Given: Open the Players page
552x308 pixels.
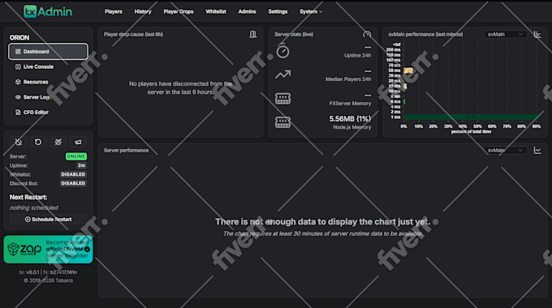Looking at the screenshot, I should (114, 11).
